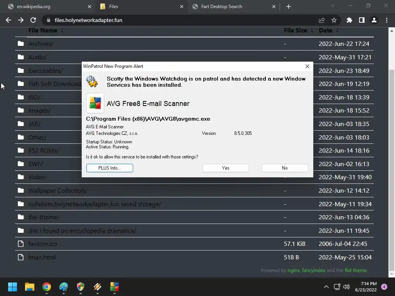Open Chrome three-dot menu

(x=387, y=20)
